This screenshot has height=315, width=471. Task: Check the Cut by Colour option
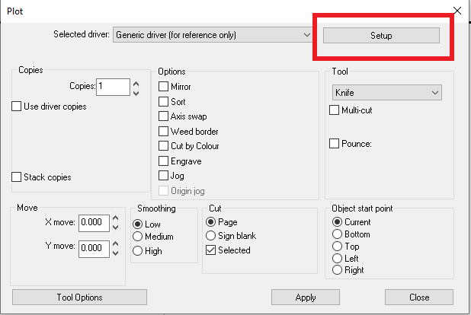pyautogui.click(x=164, y=146)
